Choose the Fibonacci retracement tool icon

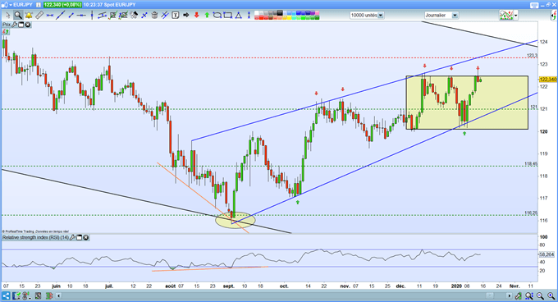coord(112,16)
